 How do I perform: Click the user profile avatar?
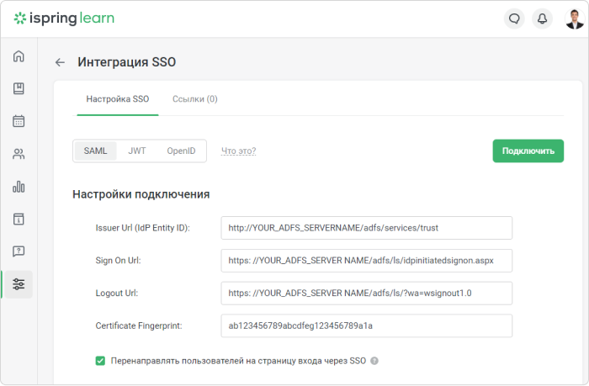point(575,19)
